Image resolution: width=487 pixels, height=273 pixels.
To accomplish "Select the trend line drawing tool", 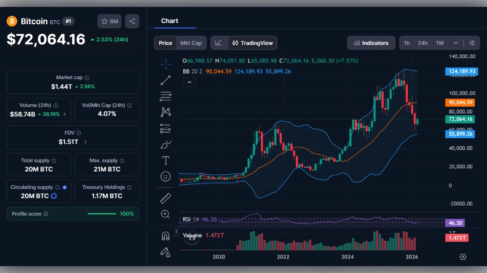I will point(166,80).
